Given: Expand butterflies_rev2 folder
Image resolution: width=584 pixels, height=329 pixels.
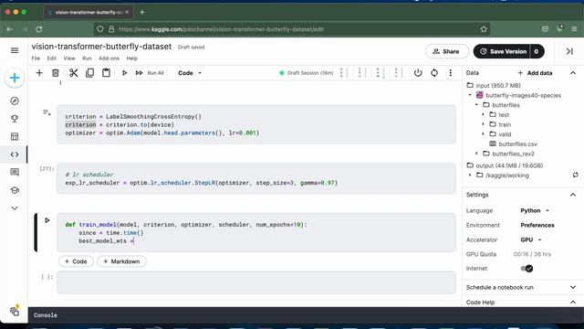Looking at the screenshot, I should [476, 154].
